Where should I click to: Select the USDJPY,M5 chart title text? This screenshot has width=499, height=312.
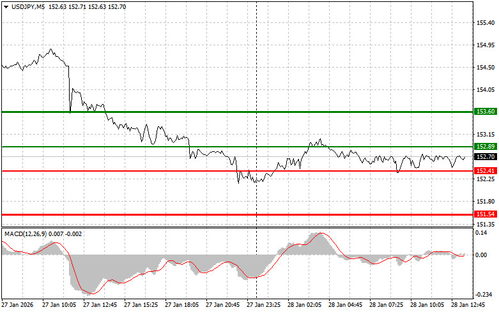pyautogui.click(x=28, y=7)
